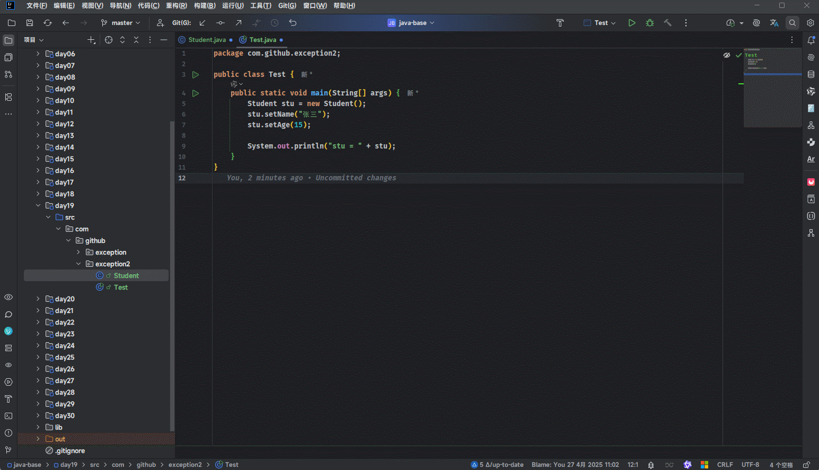Click the UTF-8 encoding button
Image resolution: width=819 pixels, height=470 pixels.
(x=750, y=465)
